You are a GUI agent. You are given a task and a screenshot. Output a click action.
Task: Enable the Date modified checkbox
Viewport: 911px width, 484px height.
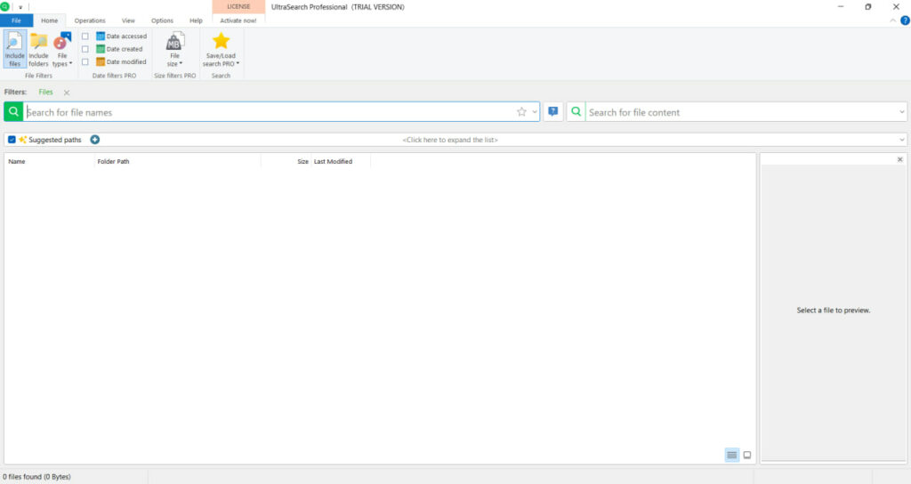coord(85,61)
